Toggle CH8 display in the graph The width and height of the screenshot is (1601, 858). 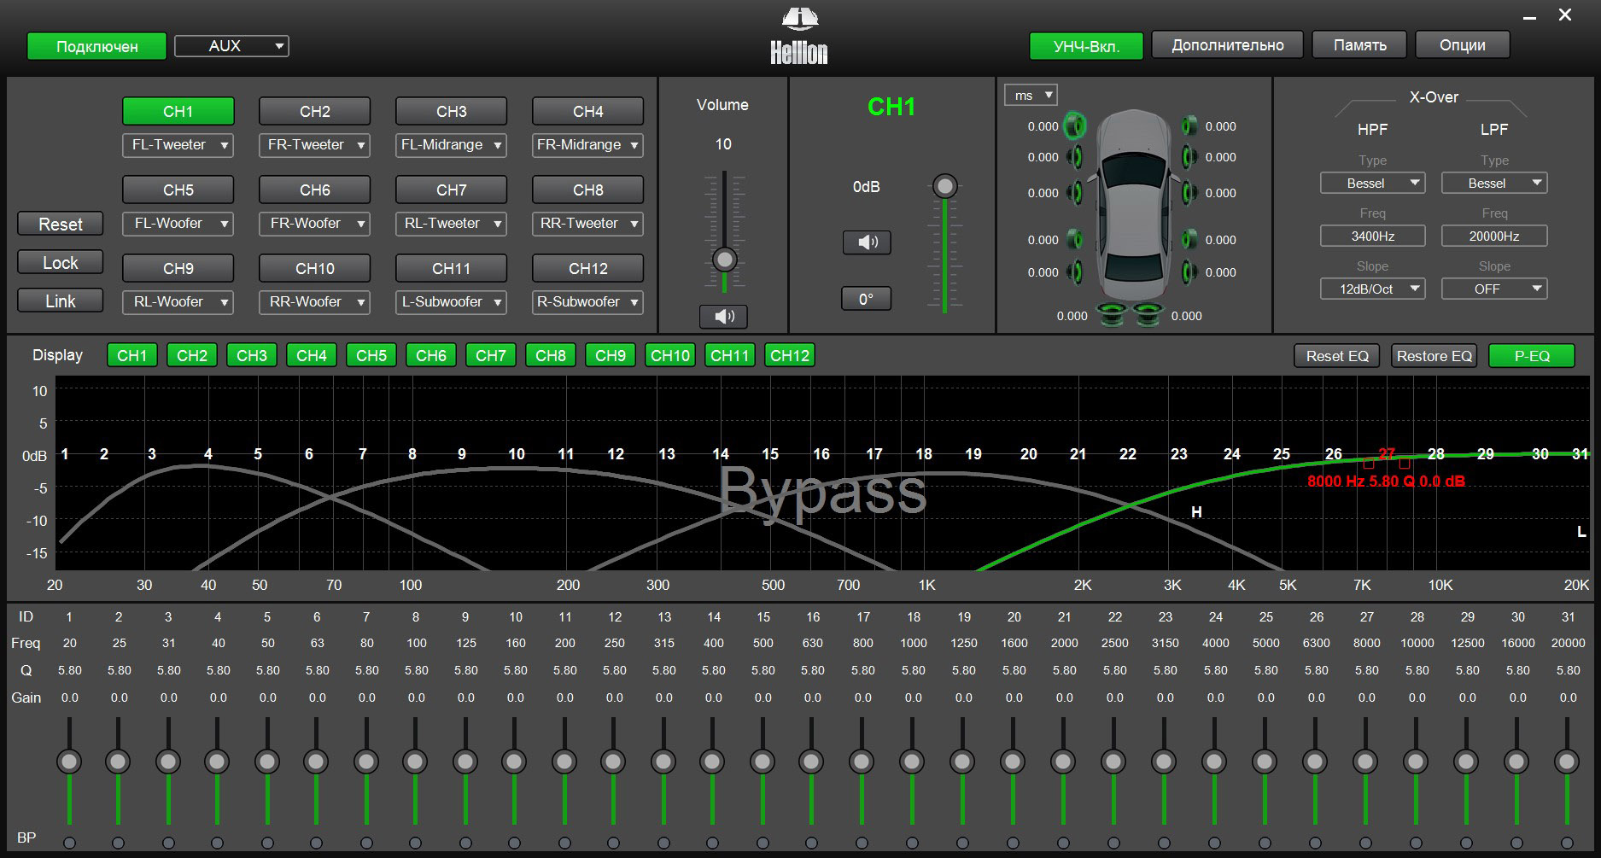[551, 355]
